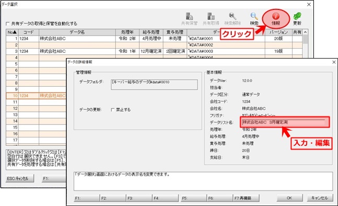Click the F1: button in detail dialog

click(87, 198)
